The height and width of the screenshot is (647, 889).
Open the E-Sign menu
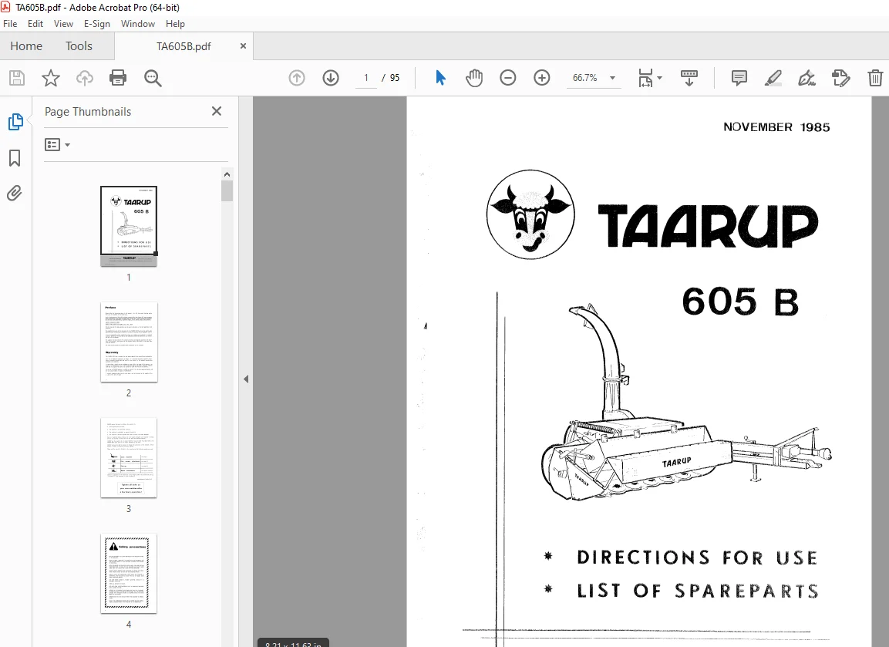point(97,24)
